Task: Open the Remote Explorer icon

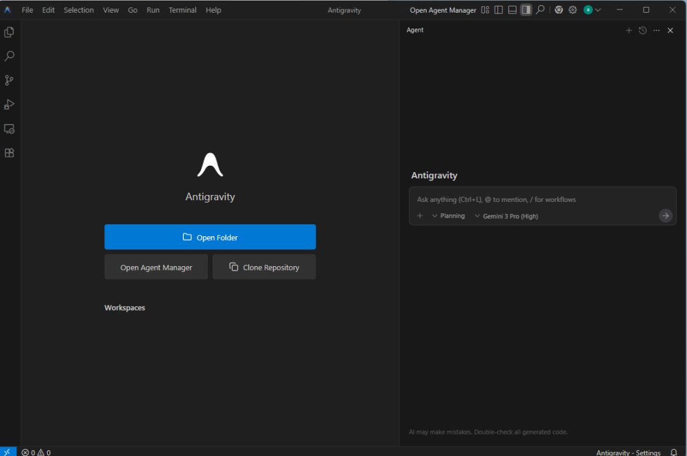Action: [9, 129]
